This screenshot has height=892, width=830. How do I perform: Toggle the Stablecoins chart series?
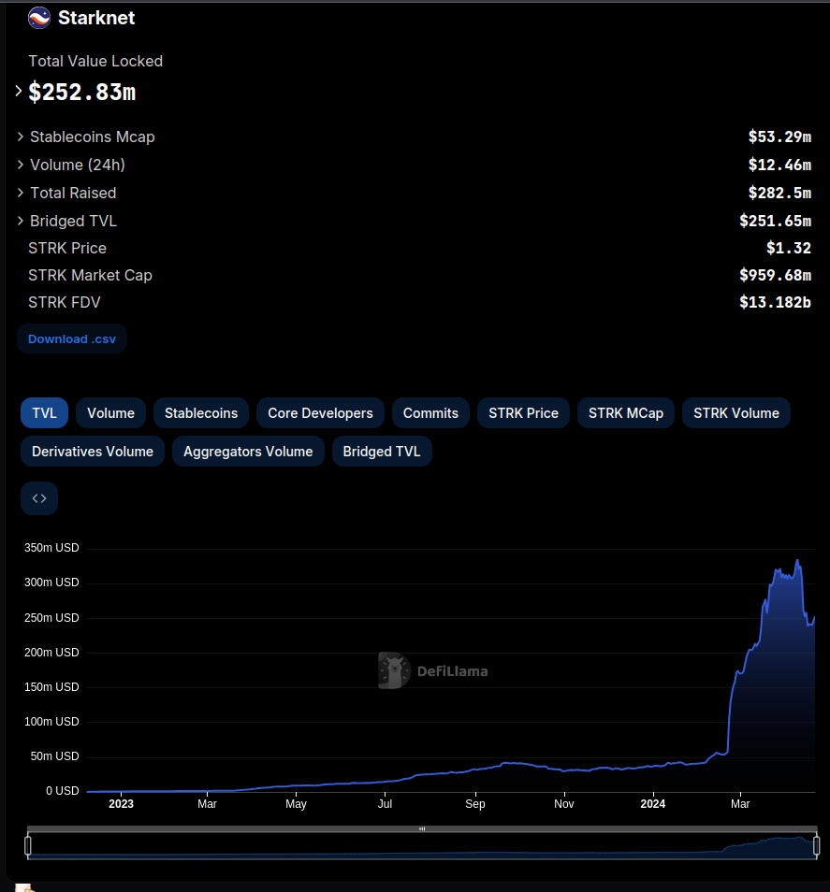pyautogui.click(x=201, y=413)
